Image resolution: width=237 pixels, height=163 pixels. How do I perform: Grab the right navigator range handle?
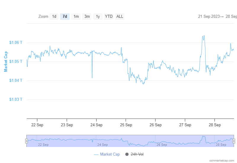pos(234,141)
